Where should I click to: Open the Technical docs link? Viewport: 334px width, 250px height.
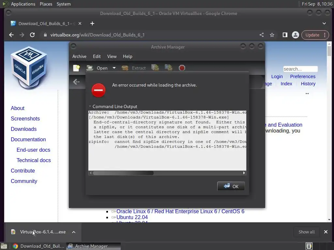pyautogui.click(x=34, y=160)
